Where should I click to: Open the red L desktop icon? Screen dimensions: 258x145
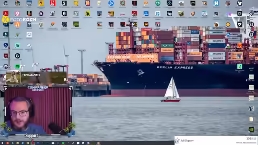click(x=52, y=3)
